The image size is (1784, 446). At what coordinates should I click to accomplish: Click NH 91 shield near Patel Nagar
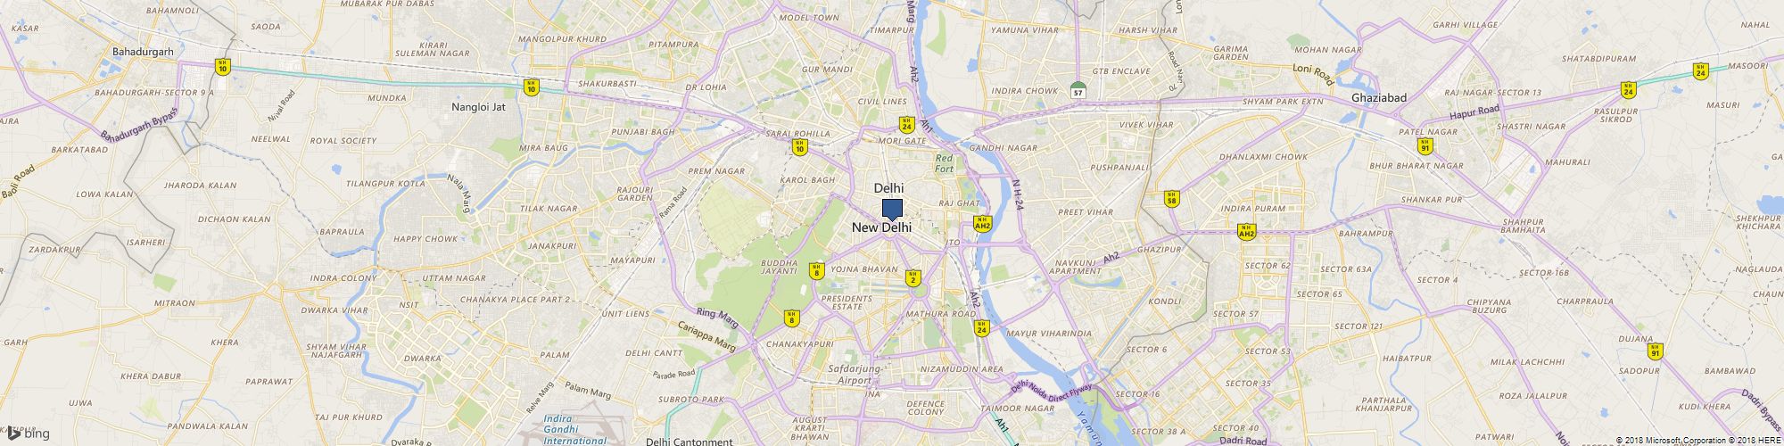(x=1425, y=145)
